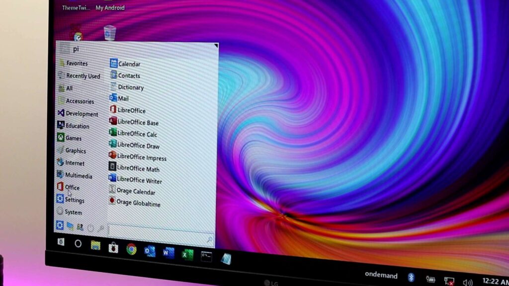This screenshot has width=509, height=286.
Task: Click the circle search icon on taskbar
Action: coord(78,243)
